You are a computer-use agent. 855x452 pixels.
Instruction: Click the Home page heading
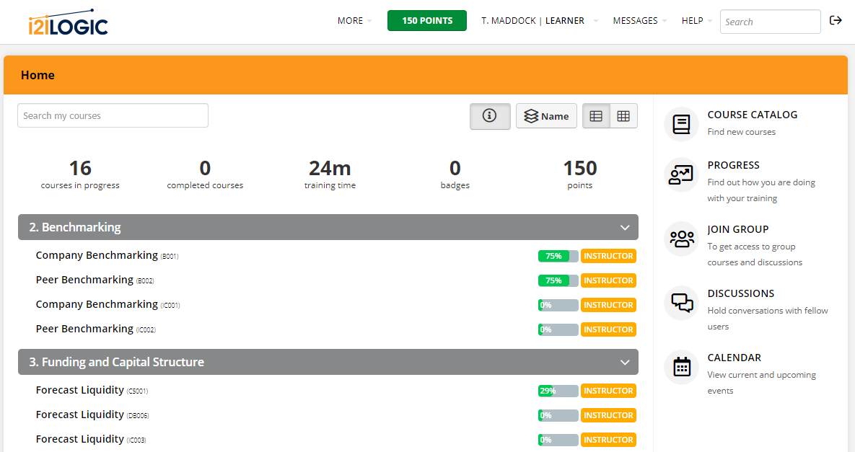pyautogui.click(x=38, y=75)
